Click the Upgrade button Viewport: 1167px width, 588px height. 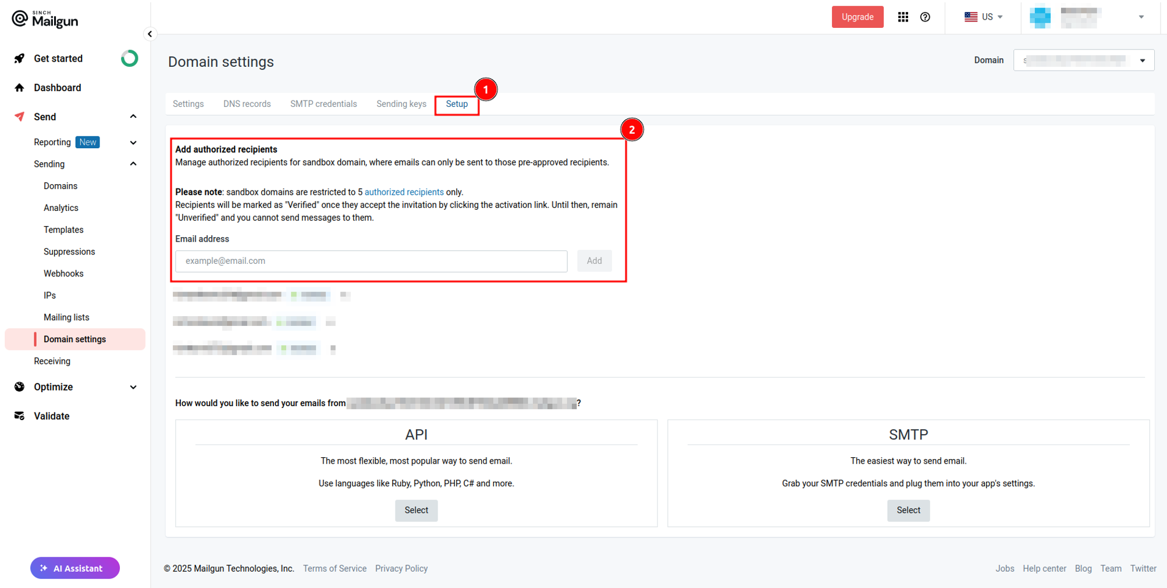[857, 17]
